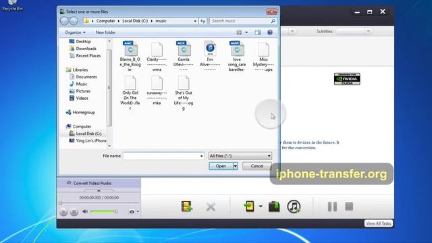Click the back navigation arrow

coord(64,21)
